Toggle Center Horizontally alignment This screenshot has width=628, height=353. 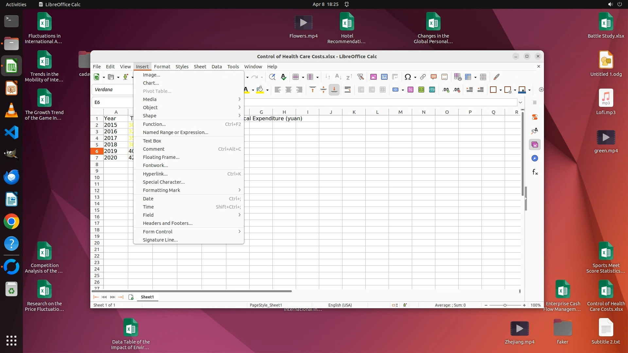288,90
